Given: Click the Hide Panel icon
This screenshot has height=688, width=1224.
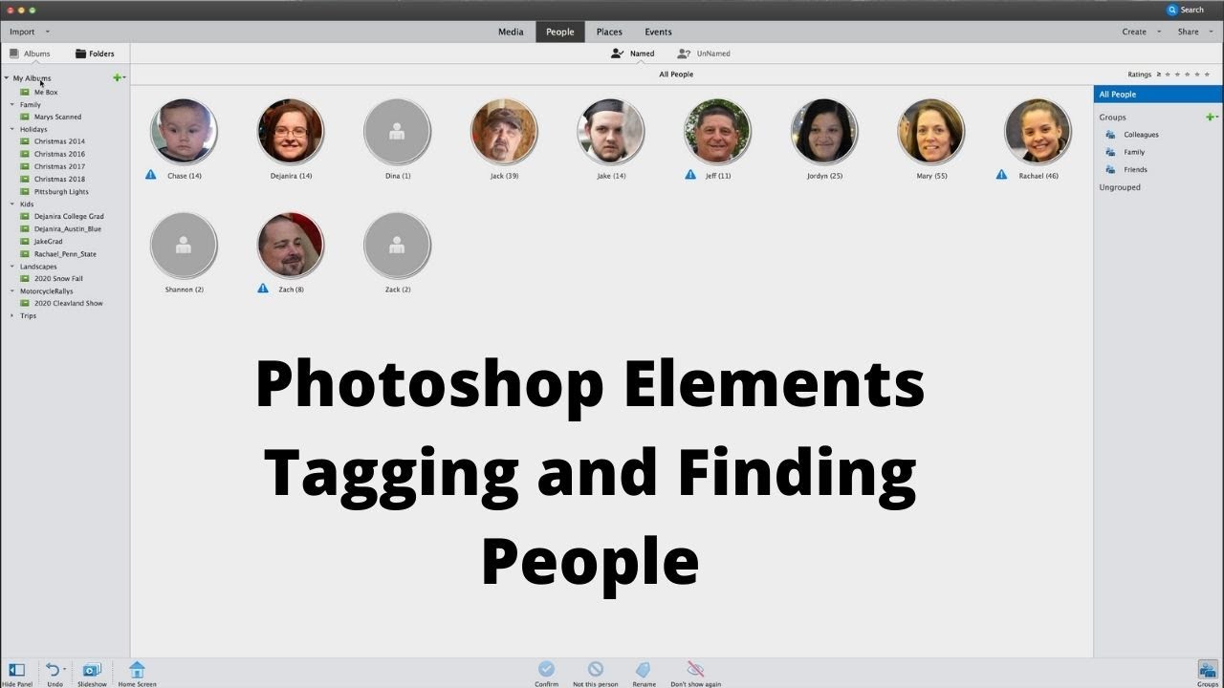Looking at the screenshot, I should tap(16, 670).
